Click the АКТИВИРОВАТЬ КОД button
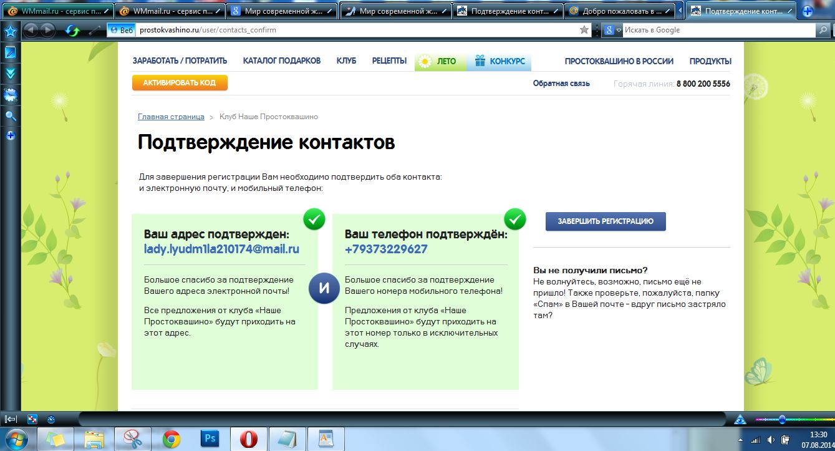The width and height of the screenshot is (835, 451). tap(180, 83)
